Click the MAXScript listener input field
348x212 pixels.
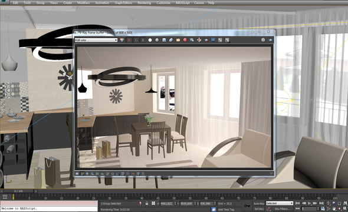(x=49, y=203)
